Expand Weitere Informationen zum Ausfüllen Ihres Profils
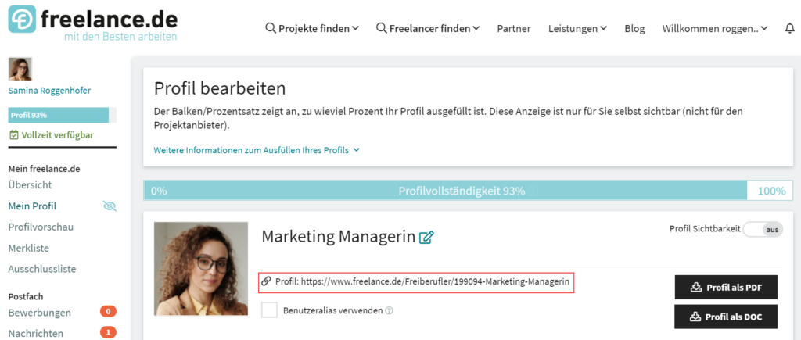The image size is (801, 340). point(257,150)
